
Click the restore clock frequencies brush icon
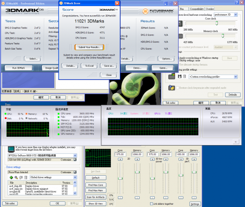pos(171,88)
